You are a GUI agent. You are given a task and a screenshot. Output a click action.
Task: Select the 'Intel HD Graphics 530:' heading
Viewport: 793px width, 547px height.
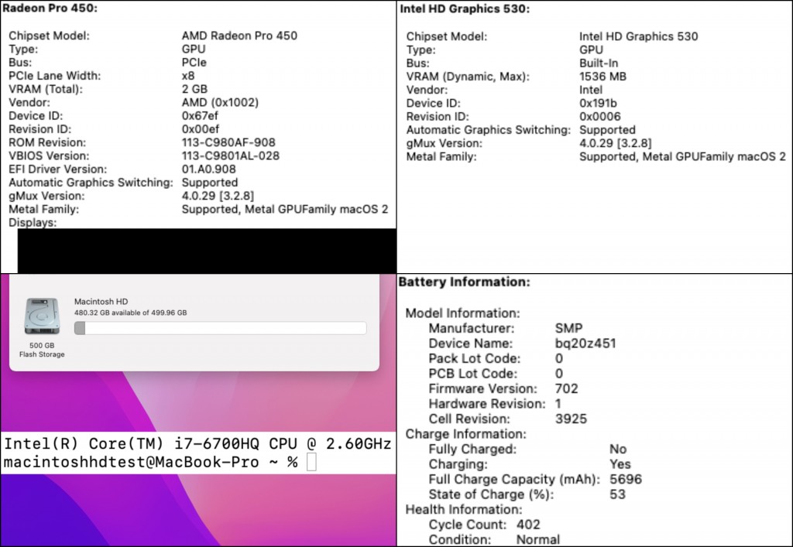tap(465, 9)
